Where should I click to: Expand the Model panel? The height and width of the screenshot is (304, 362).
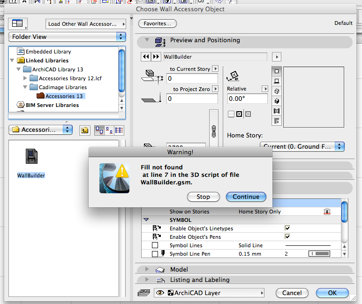[x=147, y=269]
